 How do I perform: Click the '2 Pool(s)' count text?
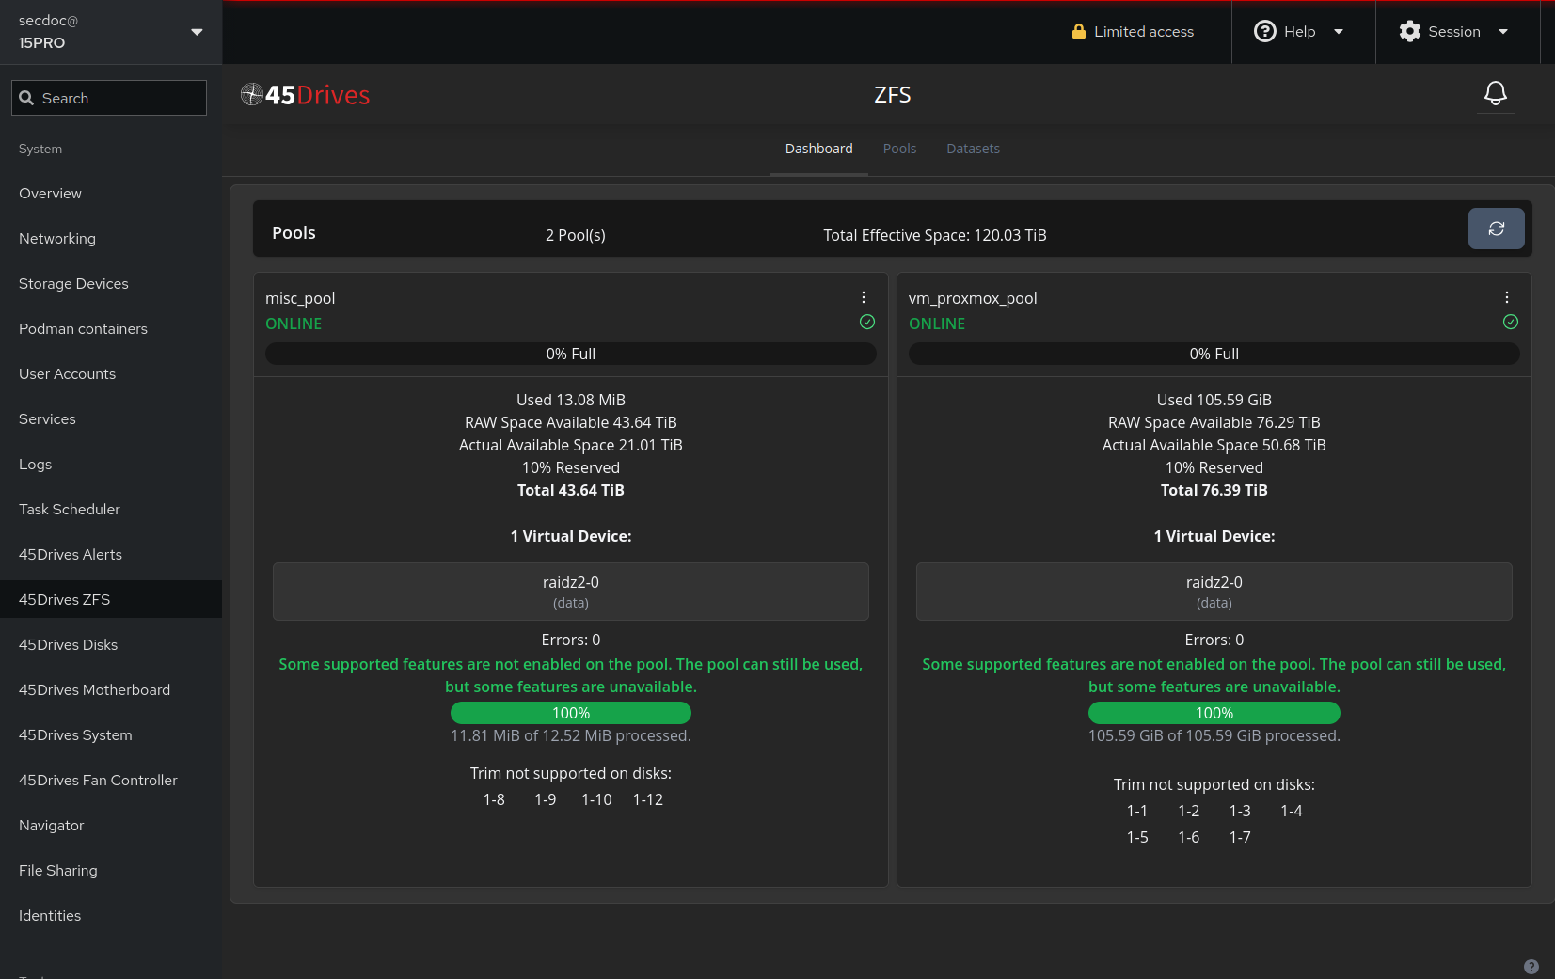(576, 235)
